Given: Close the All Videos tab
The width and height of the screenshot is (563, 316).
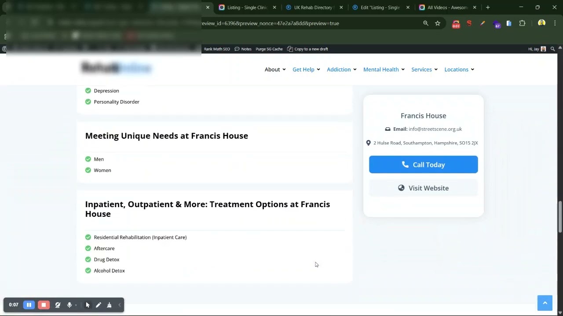Looking at the screenshot, I should tap(474, 7).
